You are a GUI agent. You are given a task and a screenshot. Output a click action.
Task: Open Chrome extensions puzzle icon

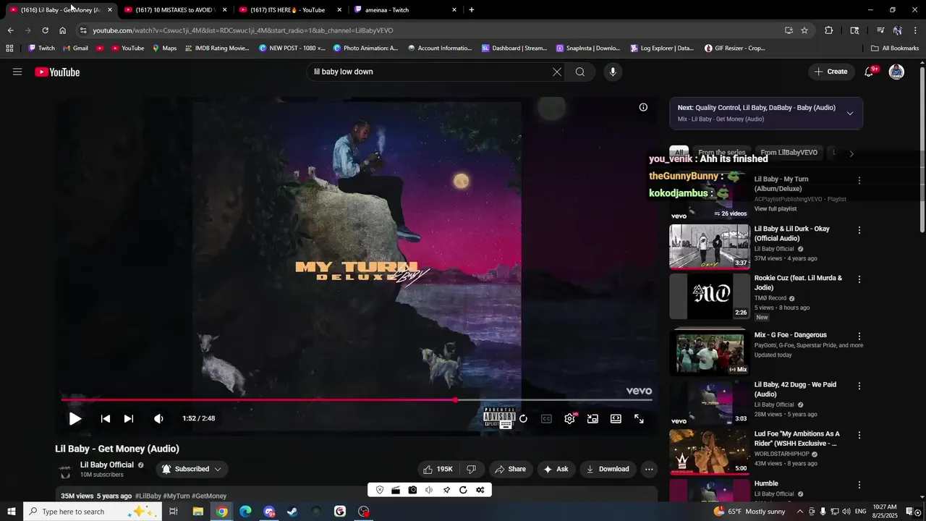(x=829, y=30)
